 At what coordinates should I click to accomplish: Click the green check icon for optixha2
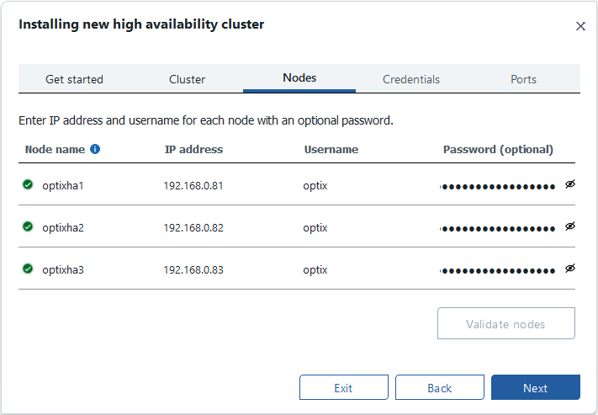coord(28,226)
